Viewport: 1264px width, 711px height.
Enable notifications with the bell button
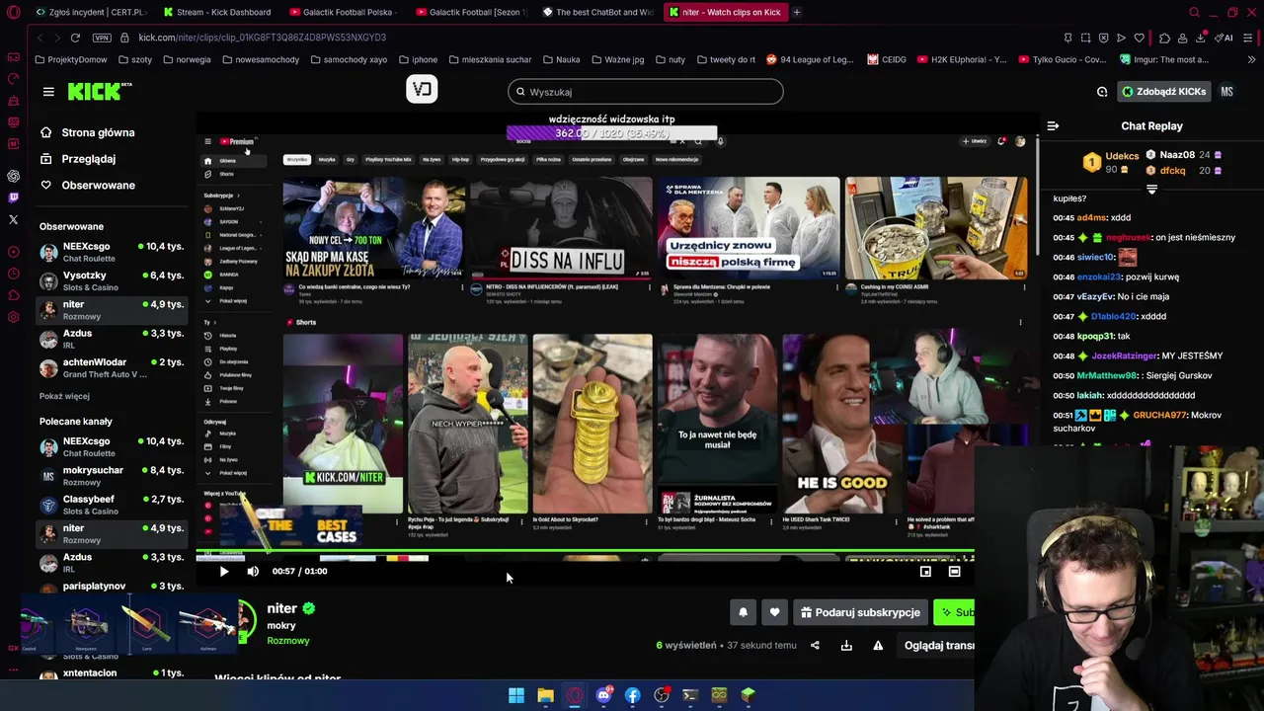pyautogui.click(x=744, y=612)
